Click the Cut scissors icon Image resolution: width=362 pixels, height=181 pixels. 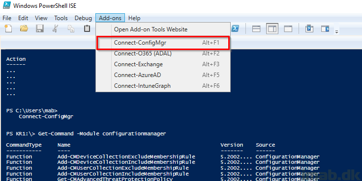[55, 29]
